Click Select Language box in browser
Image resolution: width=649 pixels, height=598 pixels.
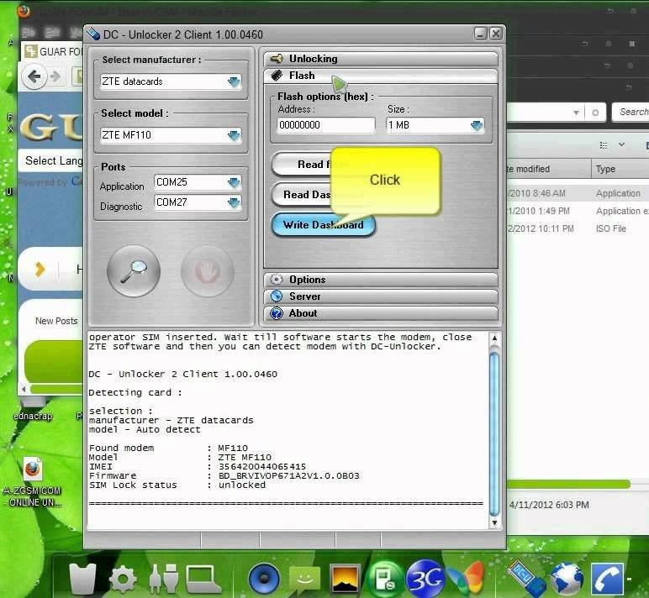[50, 161]
